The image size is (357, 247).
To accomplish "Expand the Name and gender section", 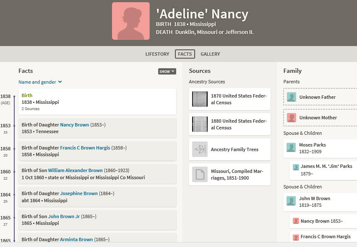I will point(40,82).
